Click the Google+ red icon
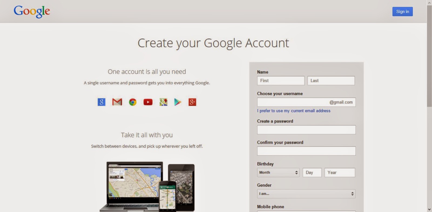 192,102
